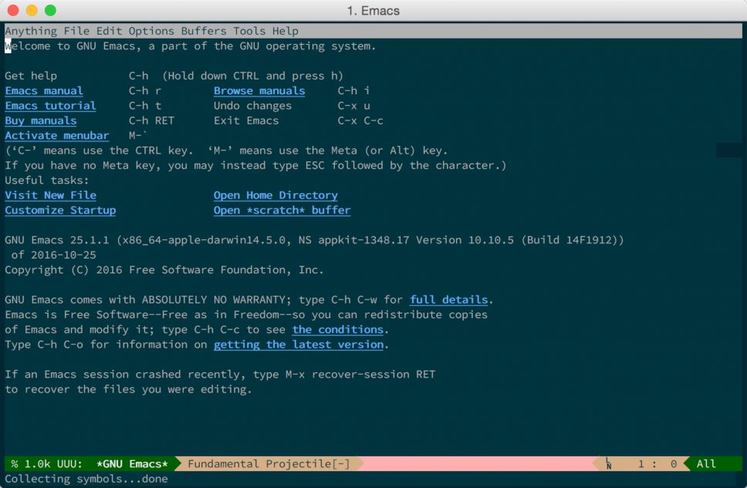The height and width of the screenshot is (488, 747).
Task: Click the Copyright Free Software Foundation line
Action: click(x=164, y=269)
